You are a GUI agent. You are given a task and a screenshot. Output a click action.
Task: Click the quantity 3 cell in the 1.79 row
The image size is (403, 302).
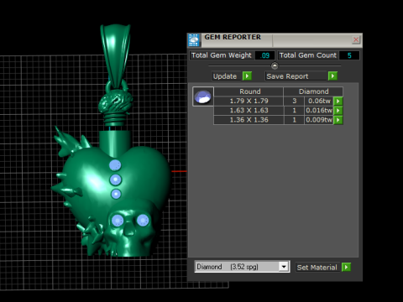[x=294, y=101]
